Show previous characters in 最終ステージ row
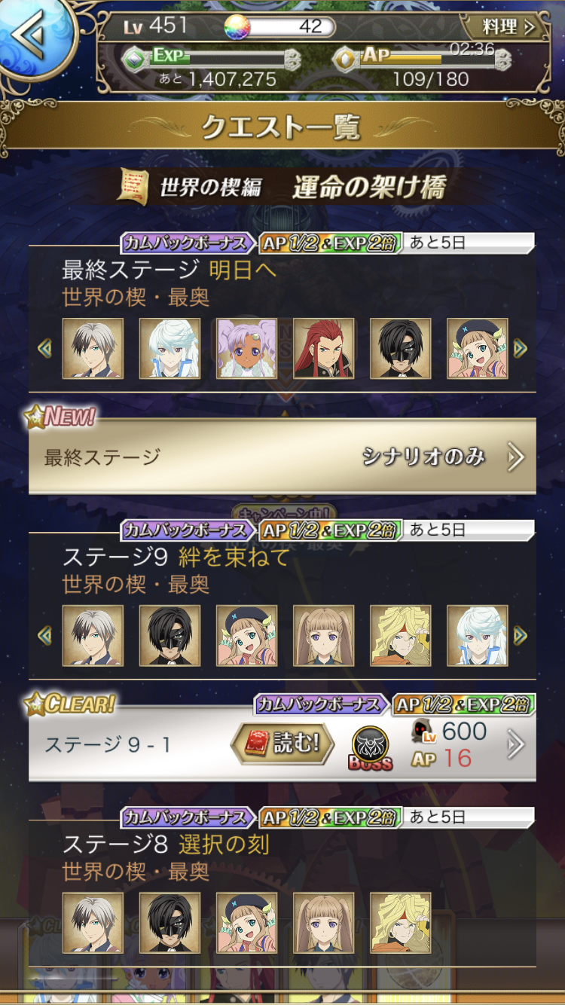This screenshot has height=1005, width=565. [44, 348]
